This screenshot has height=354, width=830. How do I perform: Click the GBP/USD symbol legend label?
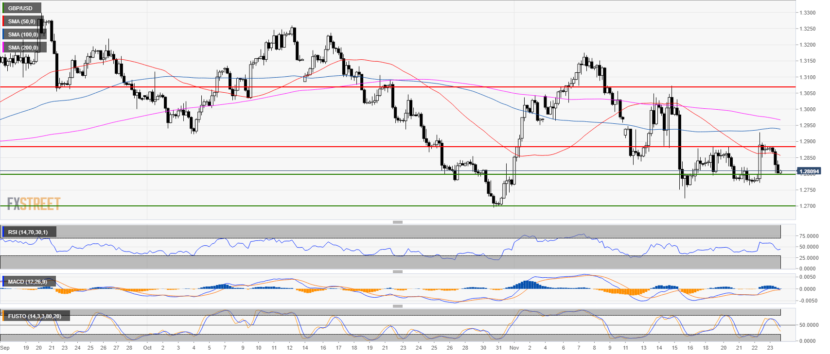click(x=20, y=8)
